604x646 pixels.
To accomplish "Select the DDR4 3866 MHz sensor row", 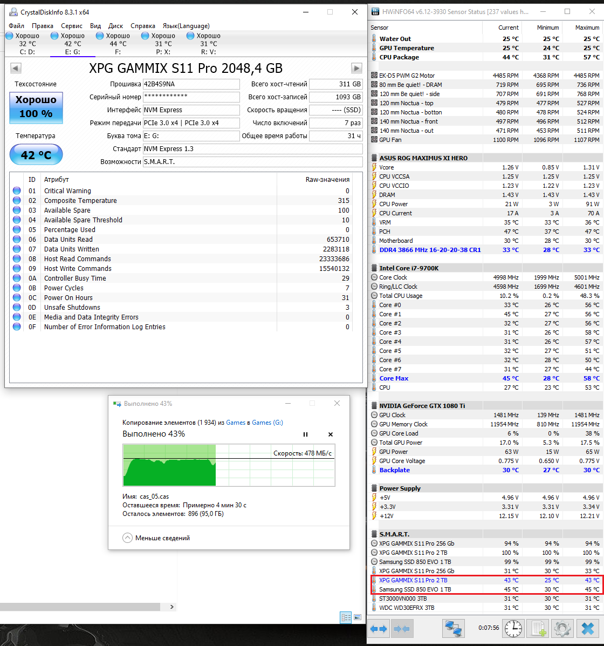I will click(486, 250).
